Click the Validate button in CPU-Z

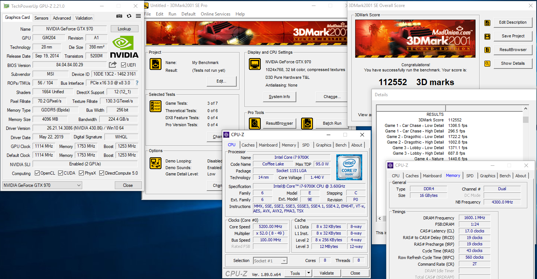327,273
